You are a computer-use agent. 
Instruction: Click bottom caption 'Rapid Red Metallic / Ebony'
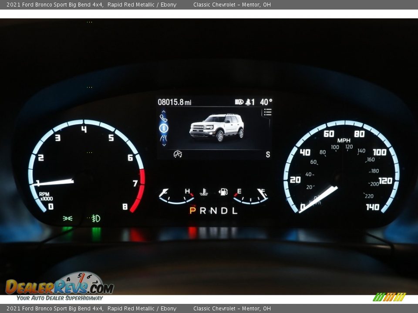pyautogui.click(x=142, y=309)
